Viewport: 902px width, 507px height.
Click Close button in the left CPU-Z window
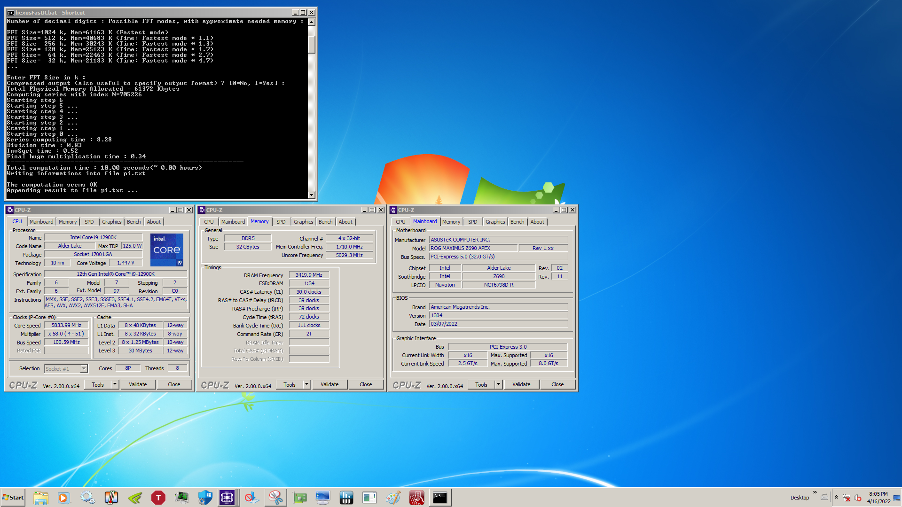174,384
